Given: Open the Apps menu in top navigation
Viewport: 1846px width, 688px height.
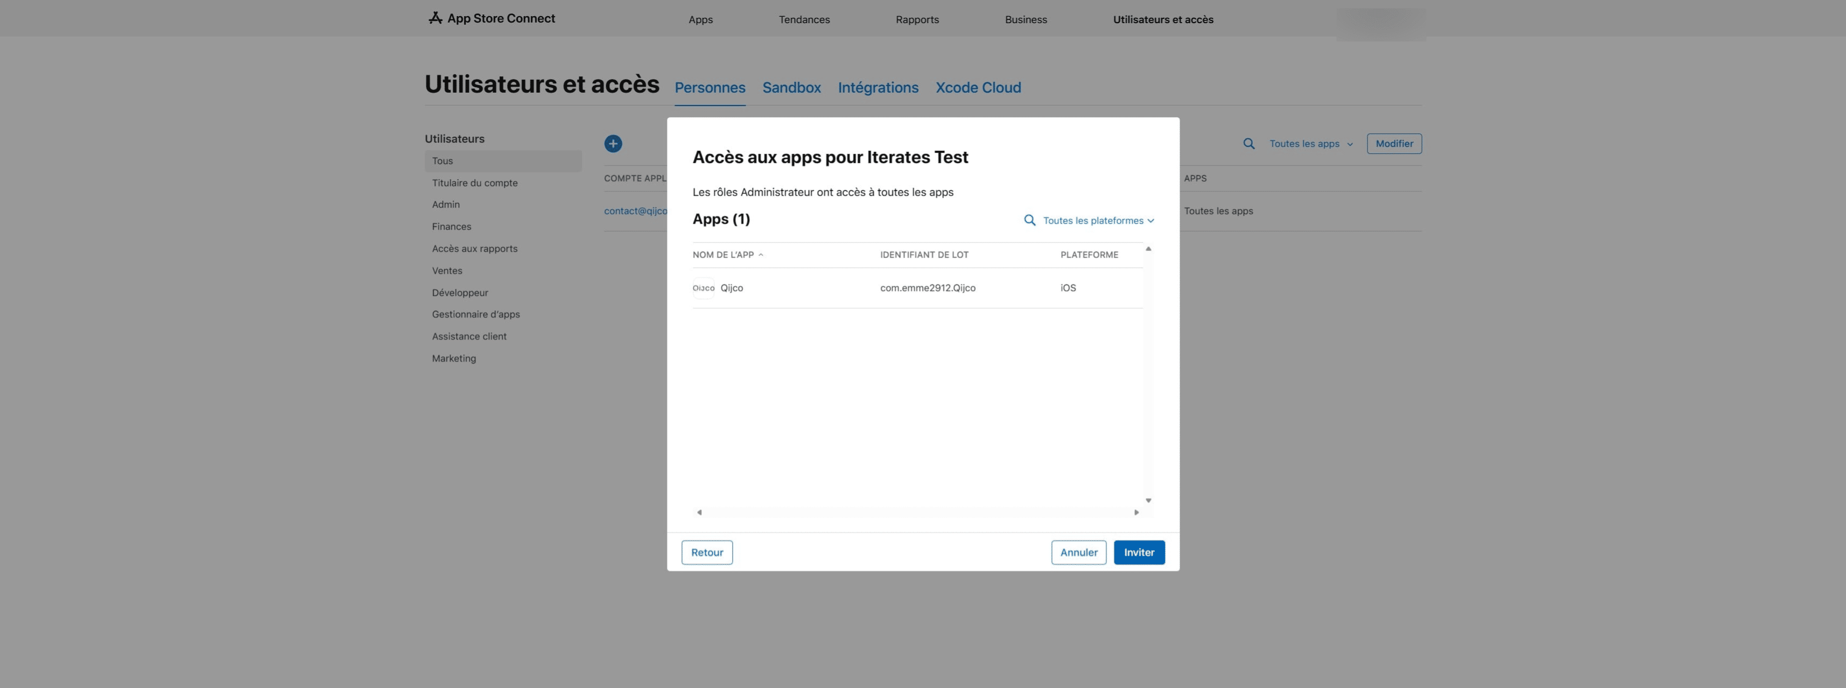Looking at the screenshot, I should point(700,19).
